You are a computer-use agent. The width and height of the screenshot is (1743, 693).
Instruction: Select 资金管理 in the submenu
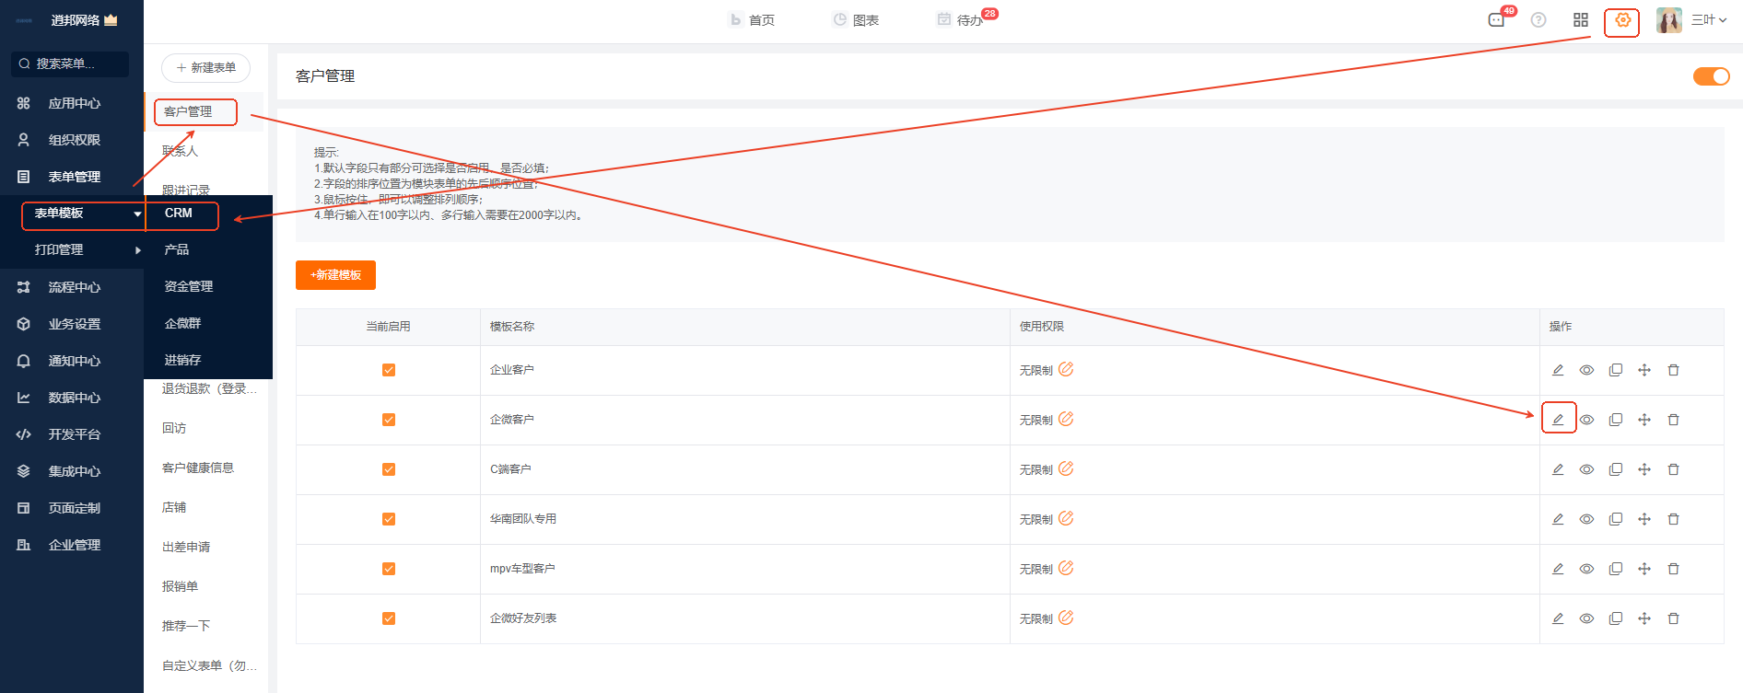(x=189, y=287)
